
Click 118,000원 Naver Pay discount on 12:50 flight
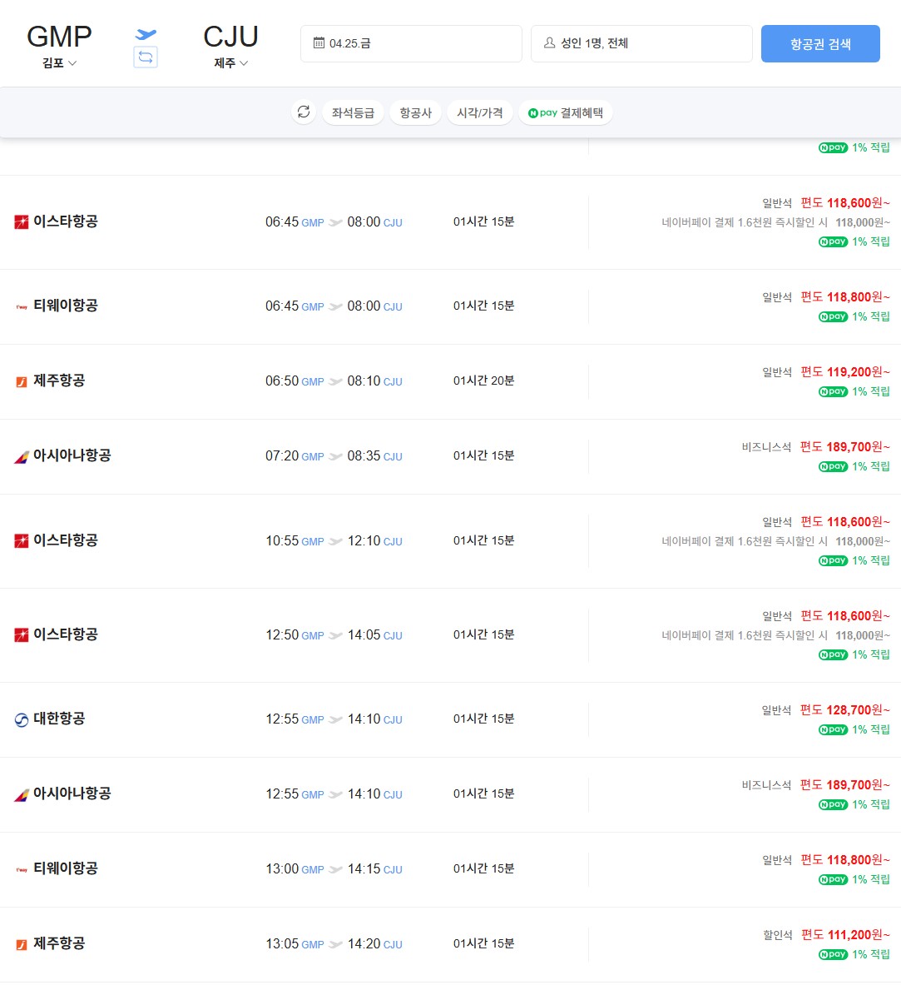(863, 635)
